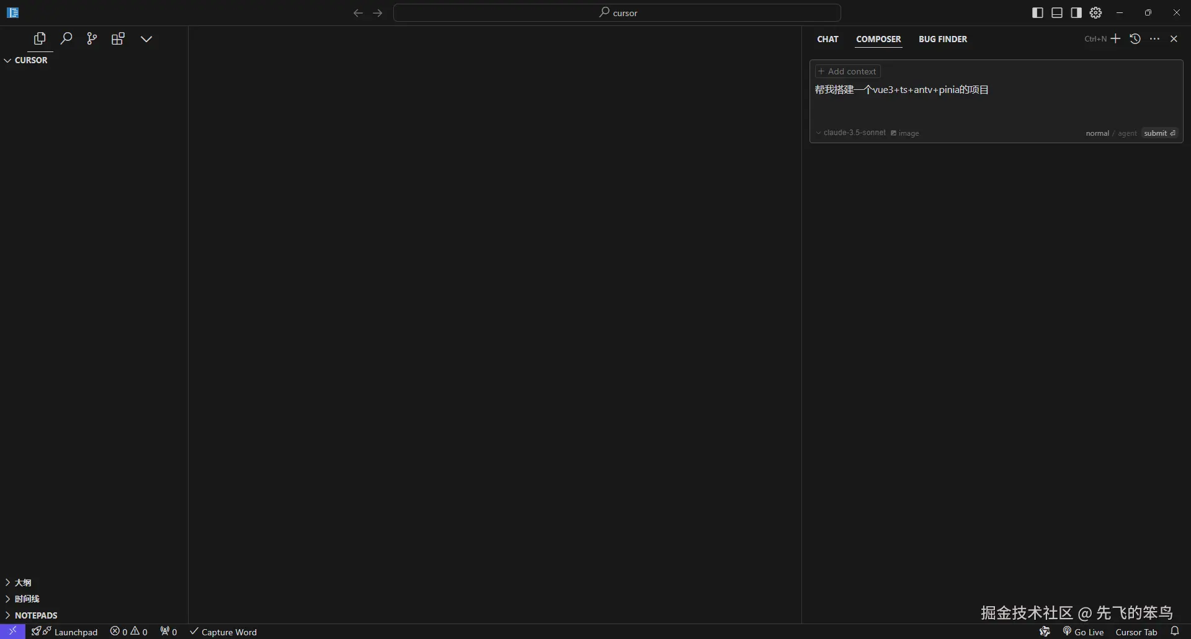Viewport: 1191px width, 639px height.
Task: Open the Source Control view
Action: (x=92, y=38)
